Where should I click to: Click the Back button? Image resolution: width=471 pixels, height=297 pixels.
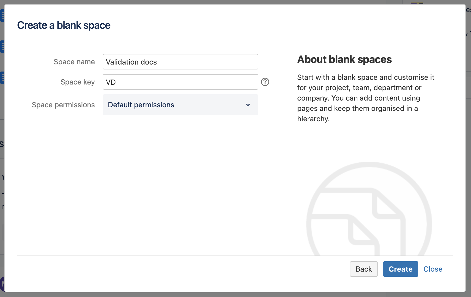(x=364, y=269)
